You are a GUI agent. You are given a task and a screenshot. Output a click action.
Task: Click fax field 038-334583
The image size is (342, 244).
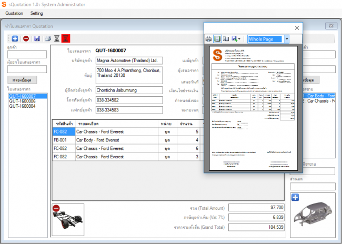pyautogui.click(x=129, y=110)
